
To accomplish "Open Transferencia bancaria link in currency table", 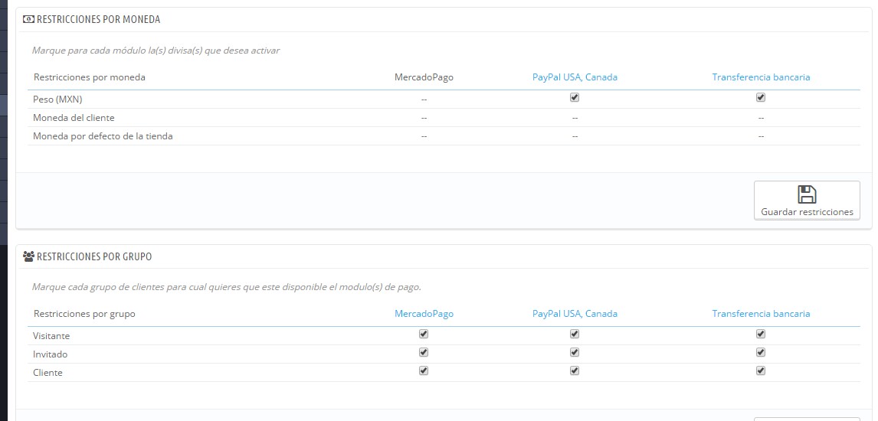I will (x=761, y=77).
